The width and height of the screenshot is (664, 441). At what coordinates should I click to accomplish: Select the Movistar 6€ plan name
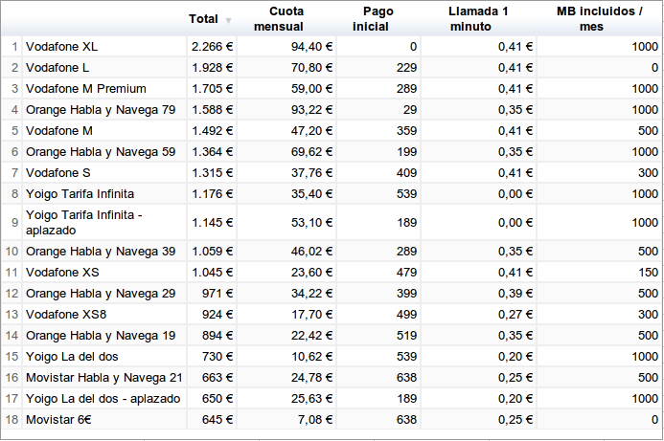pyautogui.click(x=58, y=420)
